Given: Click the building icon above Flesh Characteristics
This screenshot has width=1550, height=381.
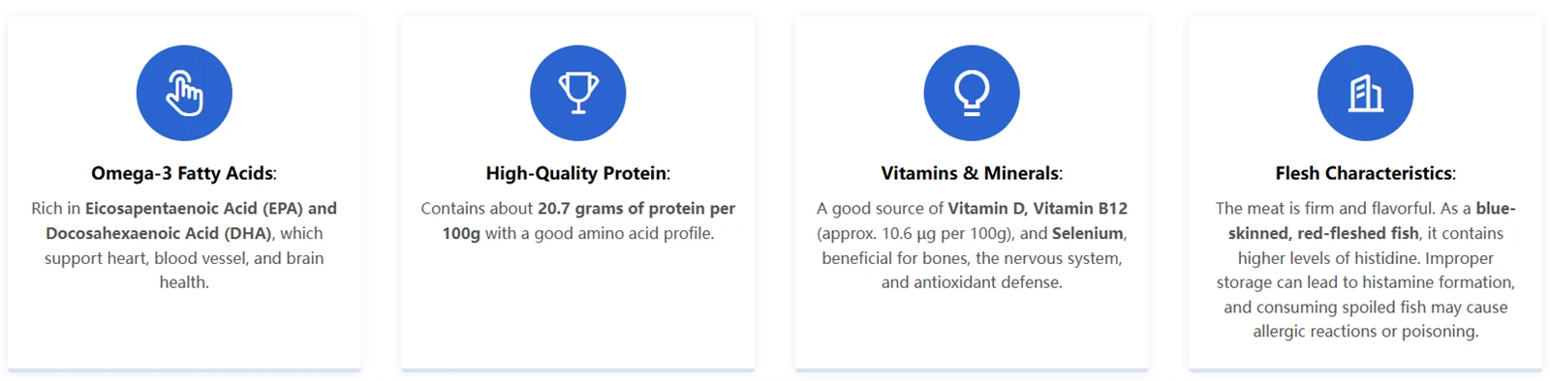Looking at the screenshot, I should coord(1366,93).
